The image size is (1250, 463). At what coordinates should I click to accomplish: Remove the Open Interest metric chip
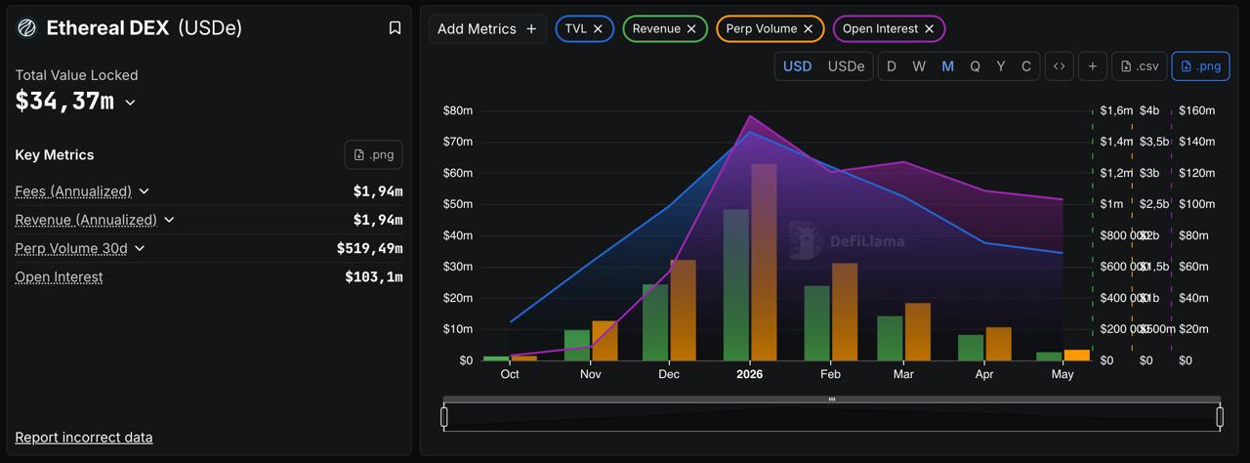click(x=930, y=29)
